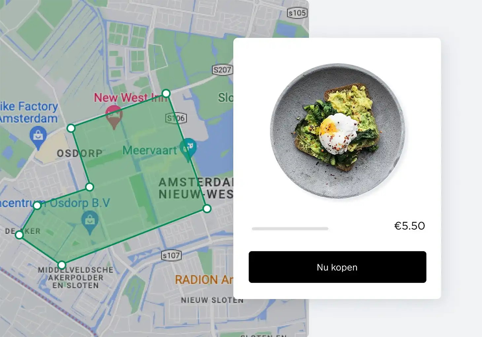This screenshot has width=482, height=337.
Task: Click the grey product name placeholder bar
Action: pos(290,229)
